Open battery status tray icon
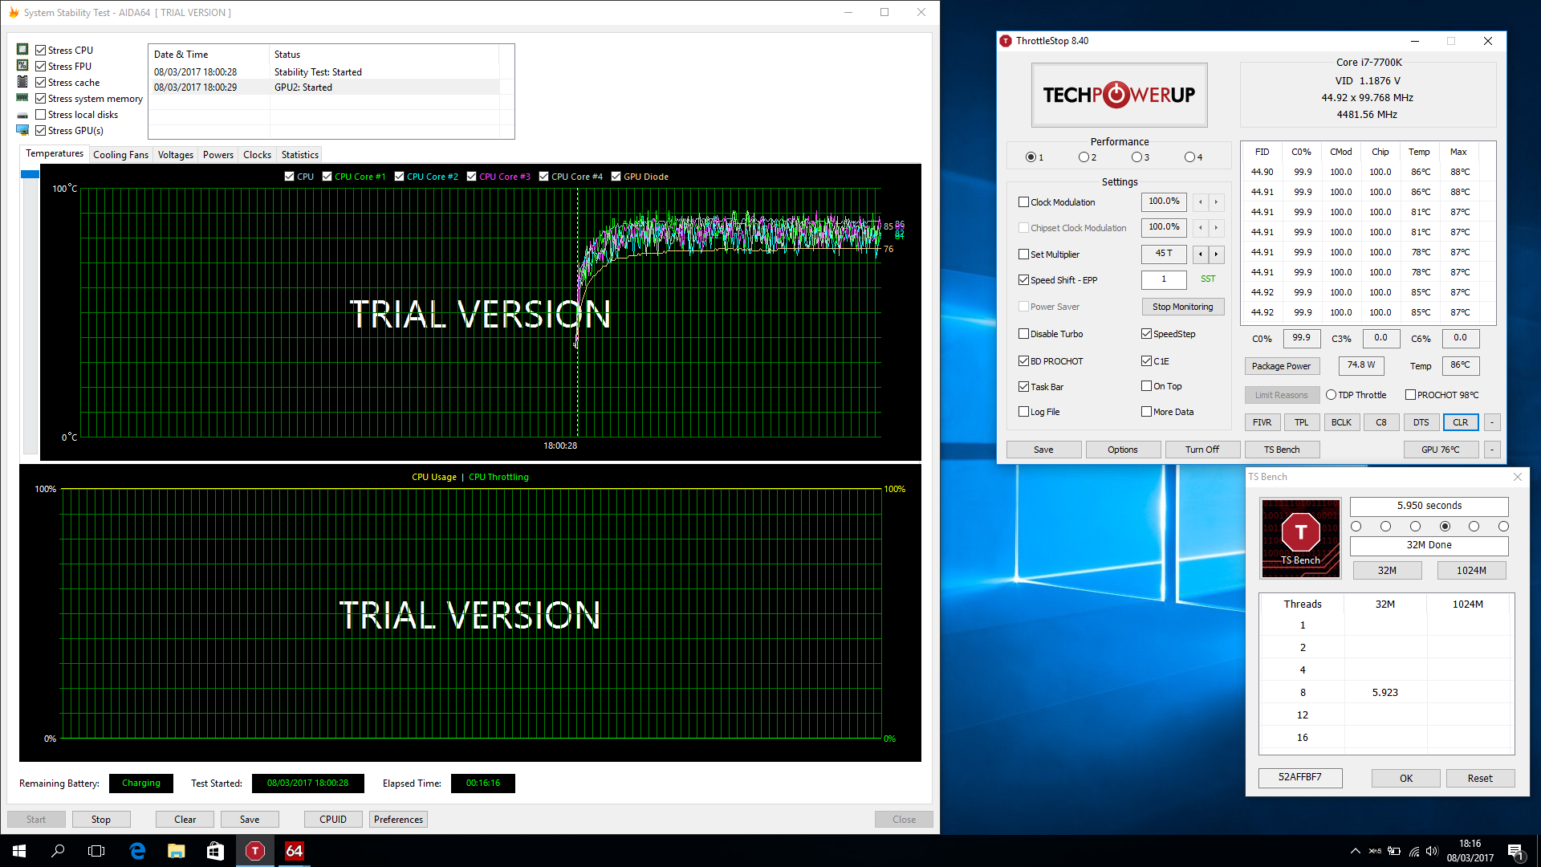This screenshot has width=1541, height=867. [1394, 851]
